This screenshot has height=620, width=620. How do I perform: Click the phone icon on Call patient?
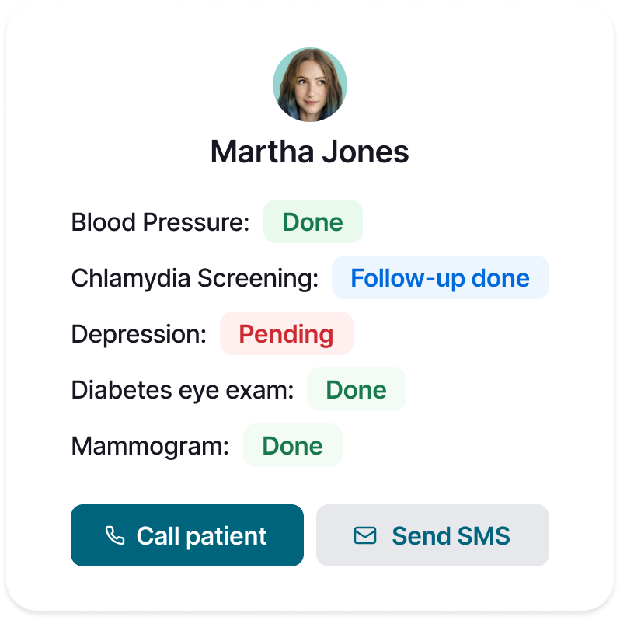115,535
